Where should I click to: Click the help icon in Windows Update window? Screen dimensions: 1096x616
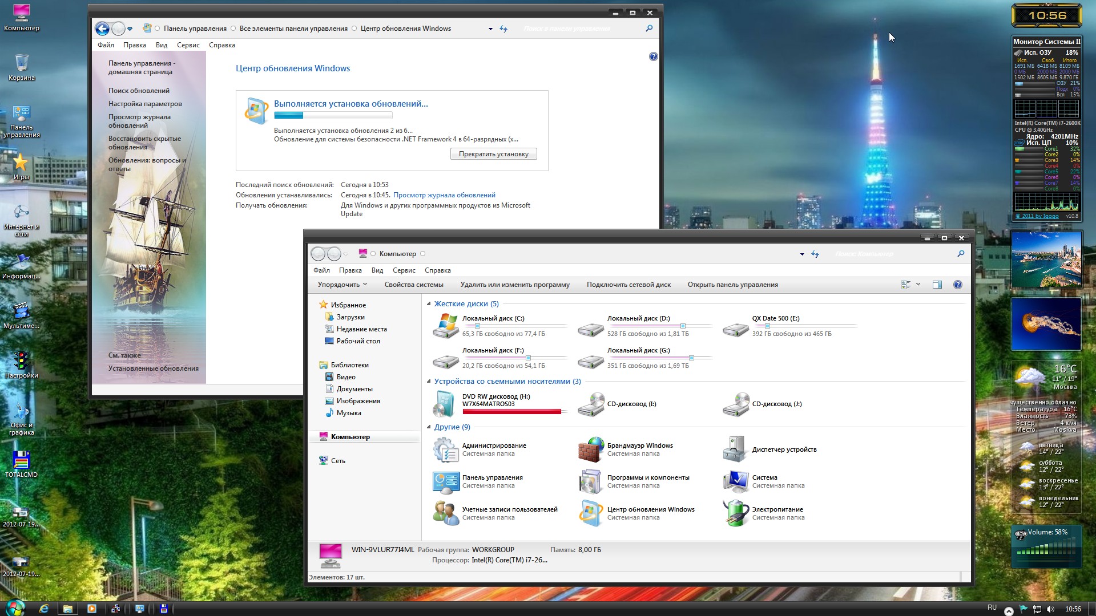coord(654,56)
